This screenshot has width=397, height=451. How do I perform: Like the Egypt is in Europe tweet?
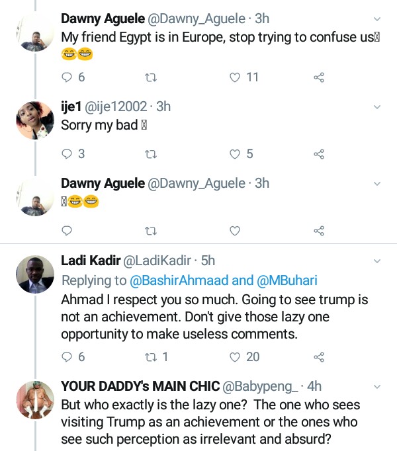[234, 77]
